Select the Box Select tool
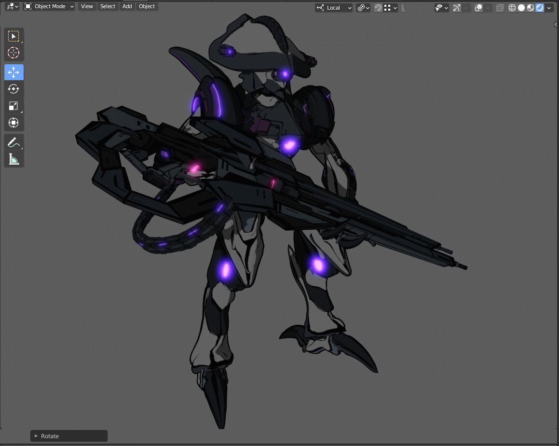The image size is (559, 446). click(14, 36)
